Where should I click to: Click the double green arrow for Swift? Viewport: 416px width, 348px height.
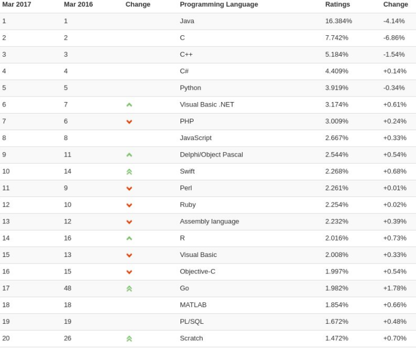pyautogui.click(x=129, y=172)
